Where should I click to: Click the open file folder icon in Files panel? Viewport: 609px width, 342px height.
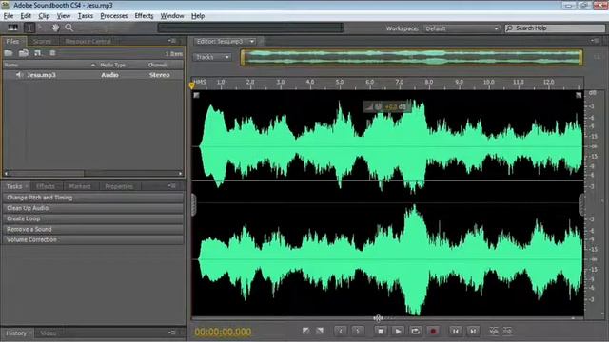click(9, 53)
